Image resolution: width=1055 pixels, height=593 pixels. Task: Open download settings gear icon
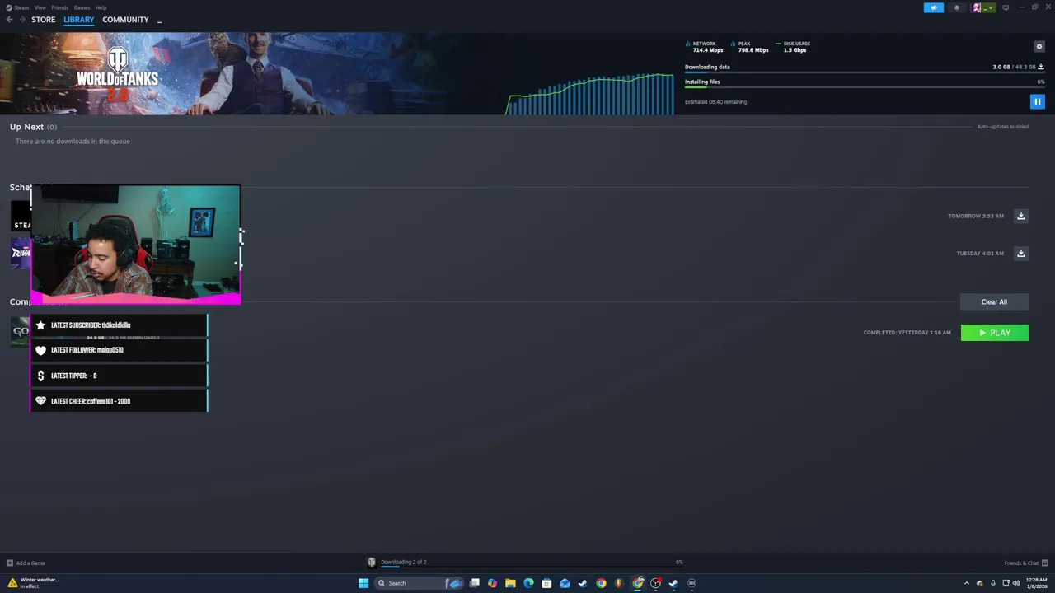[1039, 46]
